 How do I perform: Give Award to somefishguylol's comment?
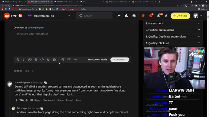click(x=49, y=100)
